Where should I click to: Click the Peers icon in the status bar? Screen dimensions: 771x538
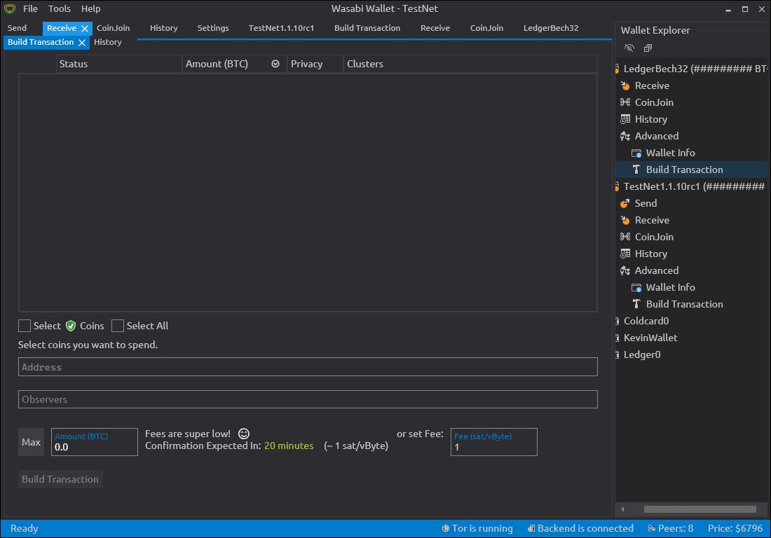pyautogui.click(x=652, y=528)
